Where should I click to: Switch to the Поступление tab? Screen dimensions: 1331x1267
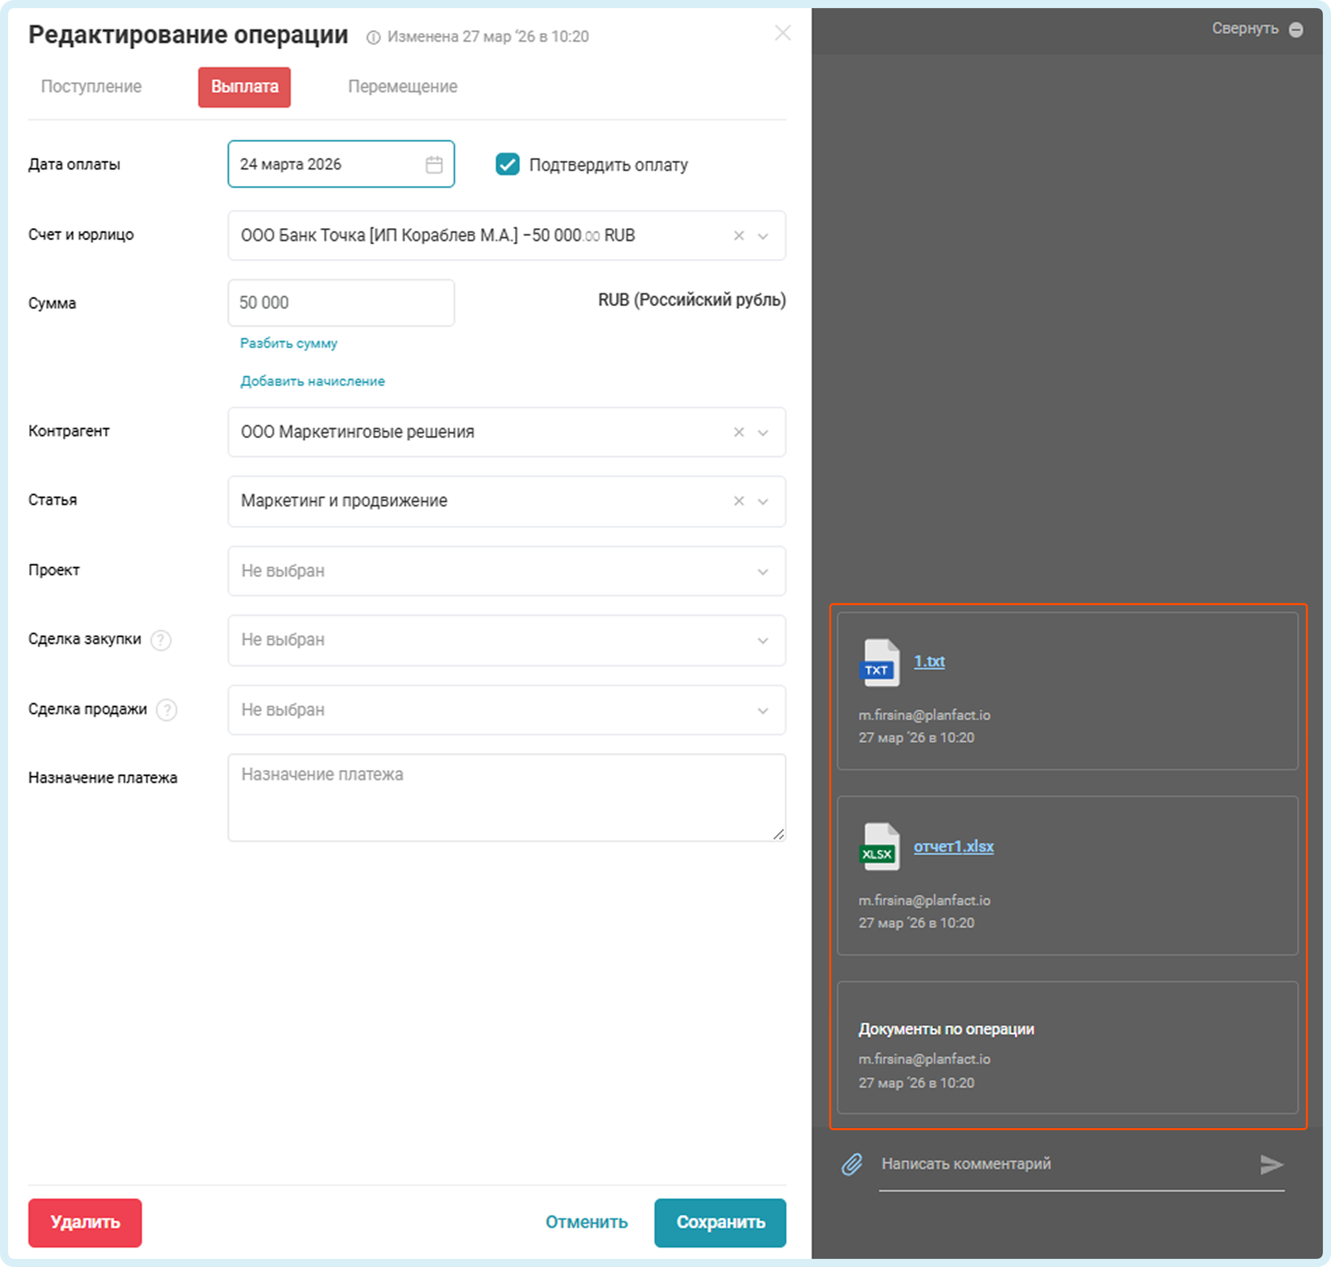pos(91,87)
